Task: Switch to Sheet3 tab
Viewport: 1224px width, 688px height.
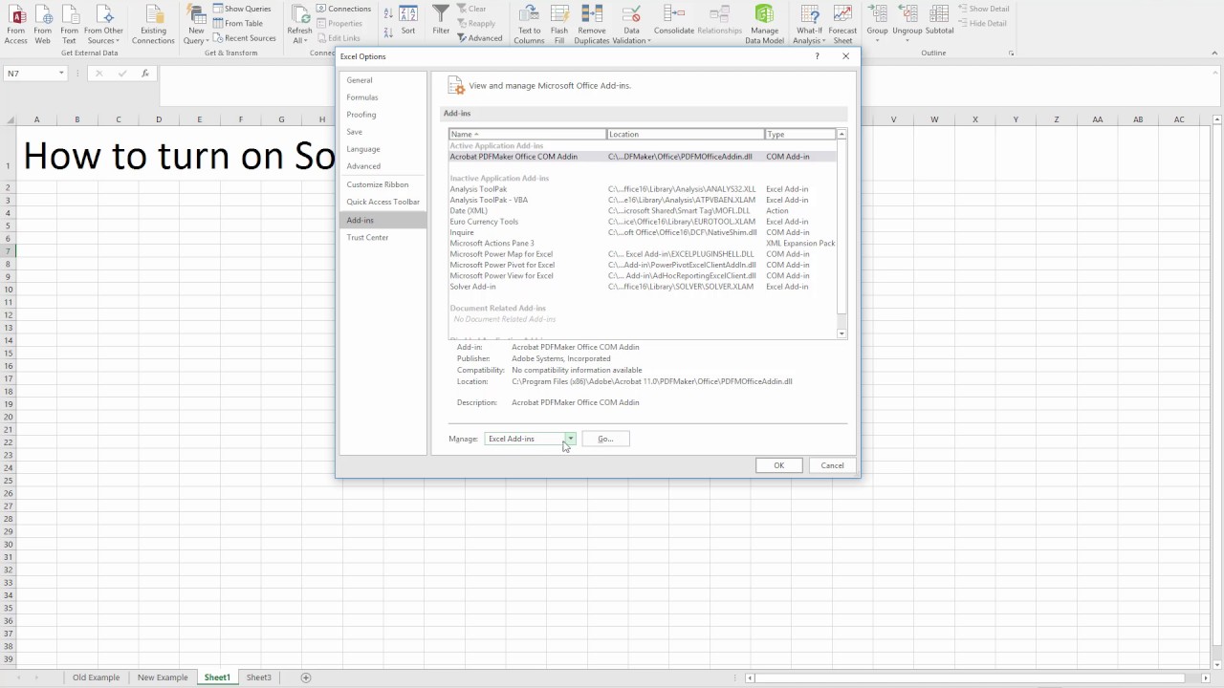Action: 259,677
